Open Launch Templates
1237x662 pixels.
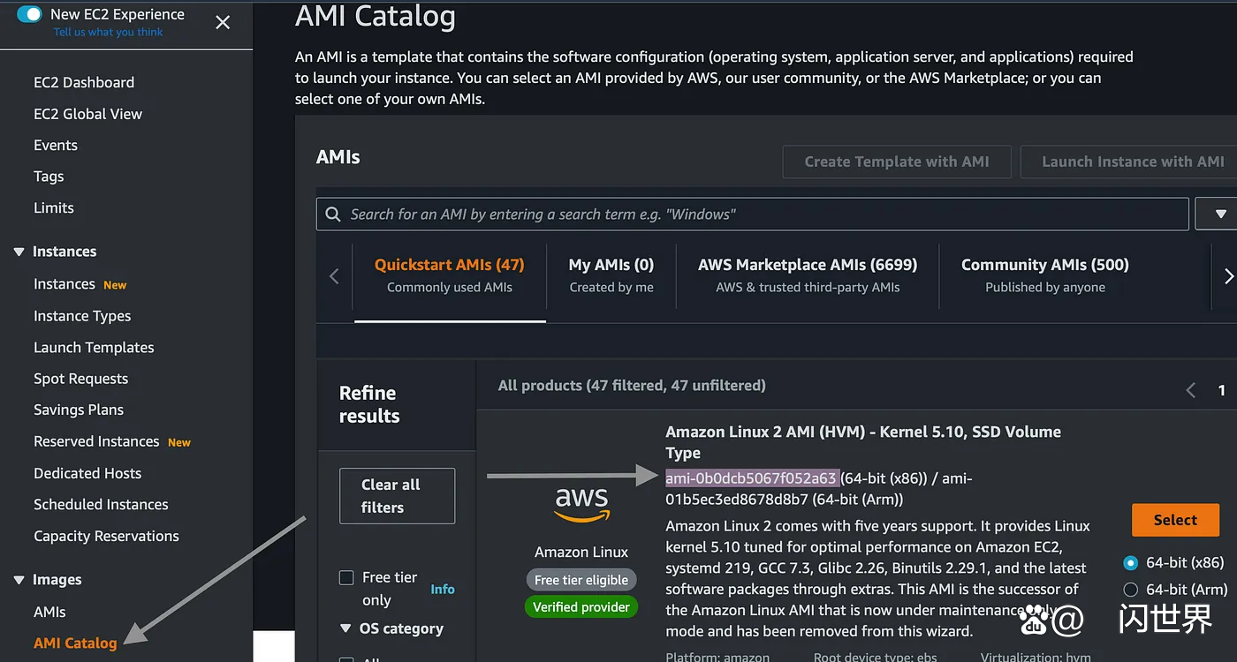click(x=94, y=348)
